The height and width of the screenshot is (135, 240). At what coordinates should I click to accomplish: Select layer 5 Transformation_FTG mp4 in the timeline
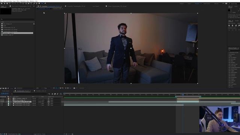pos(22,105)
